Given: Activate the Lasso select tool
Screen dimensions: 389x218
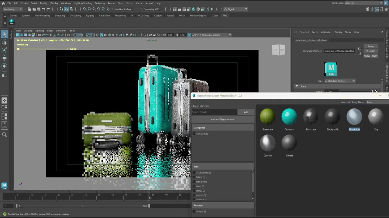Looking at the screenshot, I should pyautogui.click(x=4, y=42).
